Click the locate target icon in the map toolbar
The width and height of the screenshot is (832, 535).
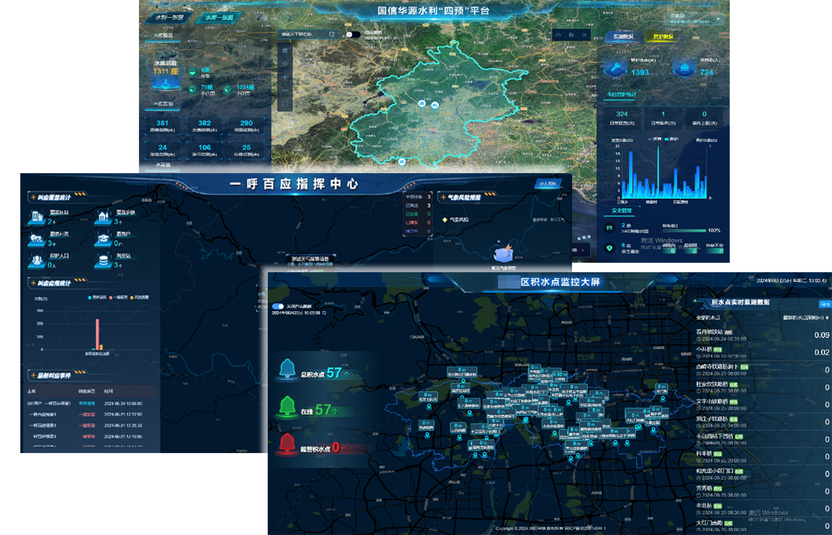285,64
